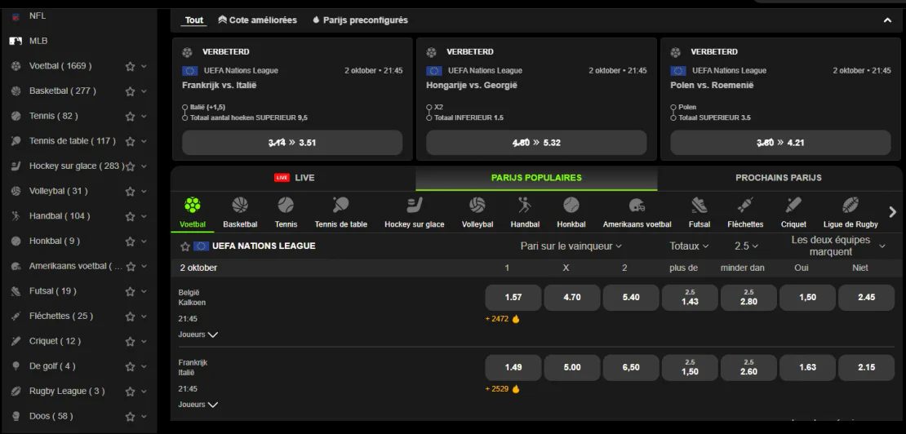This screenshot has height=434, width=906.
Task: Bet boosted odds 3.51 Frankrijk vs. Italië
Action: [x=292, y=143]
